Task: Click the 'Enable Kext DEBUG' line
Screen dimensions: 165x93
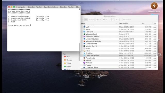Action: (x=28, y=20)
